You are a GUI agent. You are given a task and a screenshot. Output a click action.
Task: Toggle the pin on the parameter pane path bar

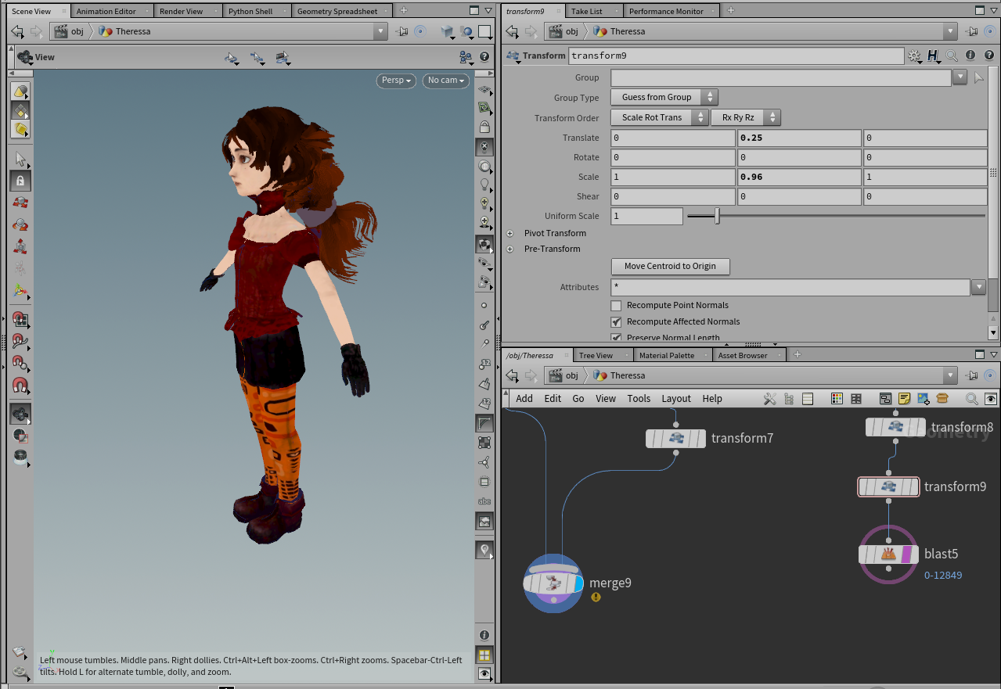click(973, 31)
